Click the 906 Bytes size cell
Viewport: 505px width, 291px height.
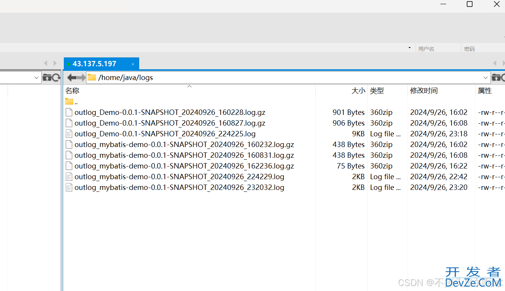349,123
